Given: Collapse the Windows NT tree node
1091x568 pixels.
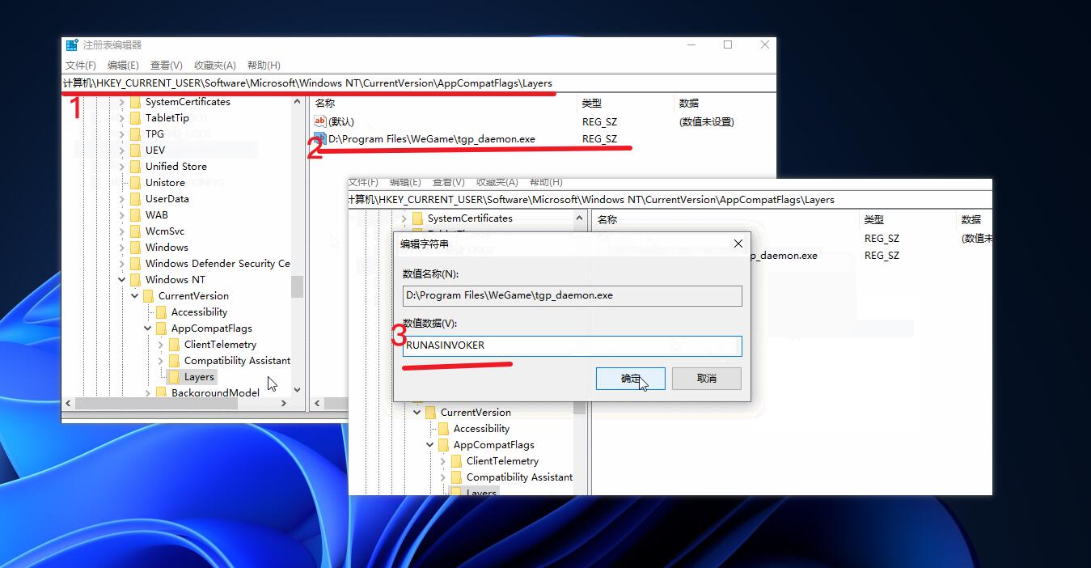Looking at the screenshot, I should (122, 280).
